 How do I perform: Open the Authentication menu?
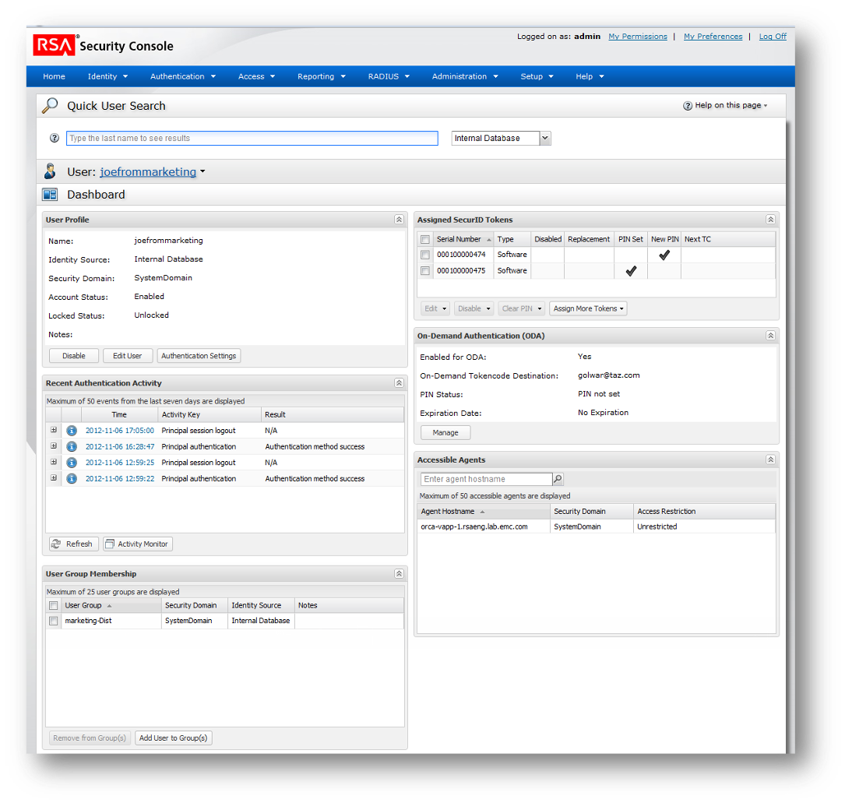click(182, 76)
